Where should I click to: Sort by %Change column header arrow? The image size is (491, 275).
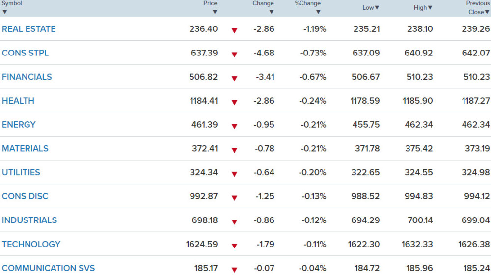(x=318, y=12)
